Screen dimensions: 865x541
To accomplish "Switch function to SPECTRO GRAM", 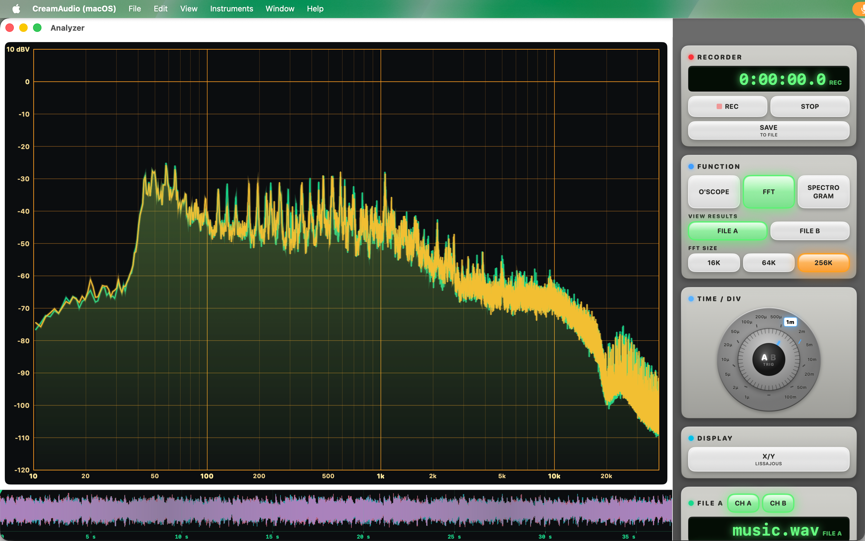I will click(823, 192).
